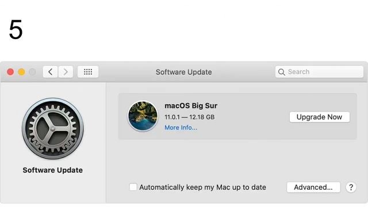Screen dimensions: 368x207
Task: Click the Upgrade Now button
Action: [x=320, y=117]
